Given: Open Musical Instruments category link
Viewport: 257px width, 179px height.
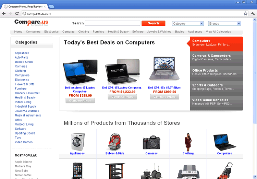Looking at the screenshot, I should pos(28,115).
